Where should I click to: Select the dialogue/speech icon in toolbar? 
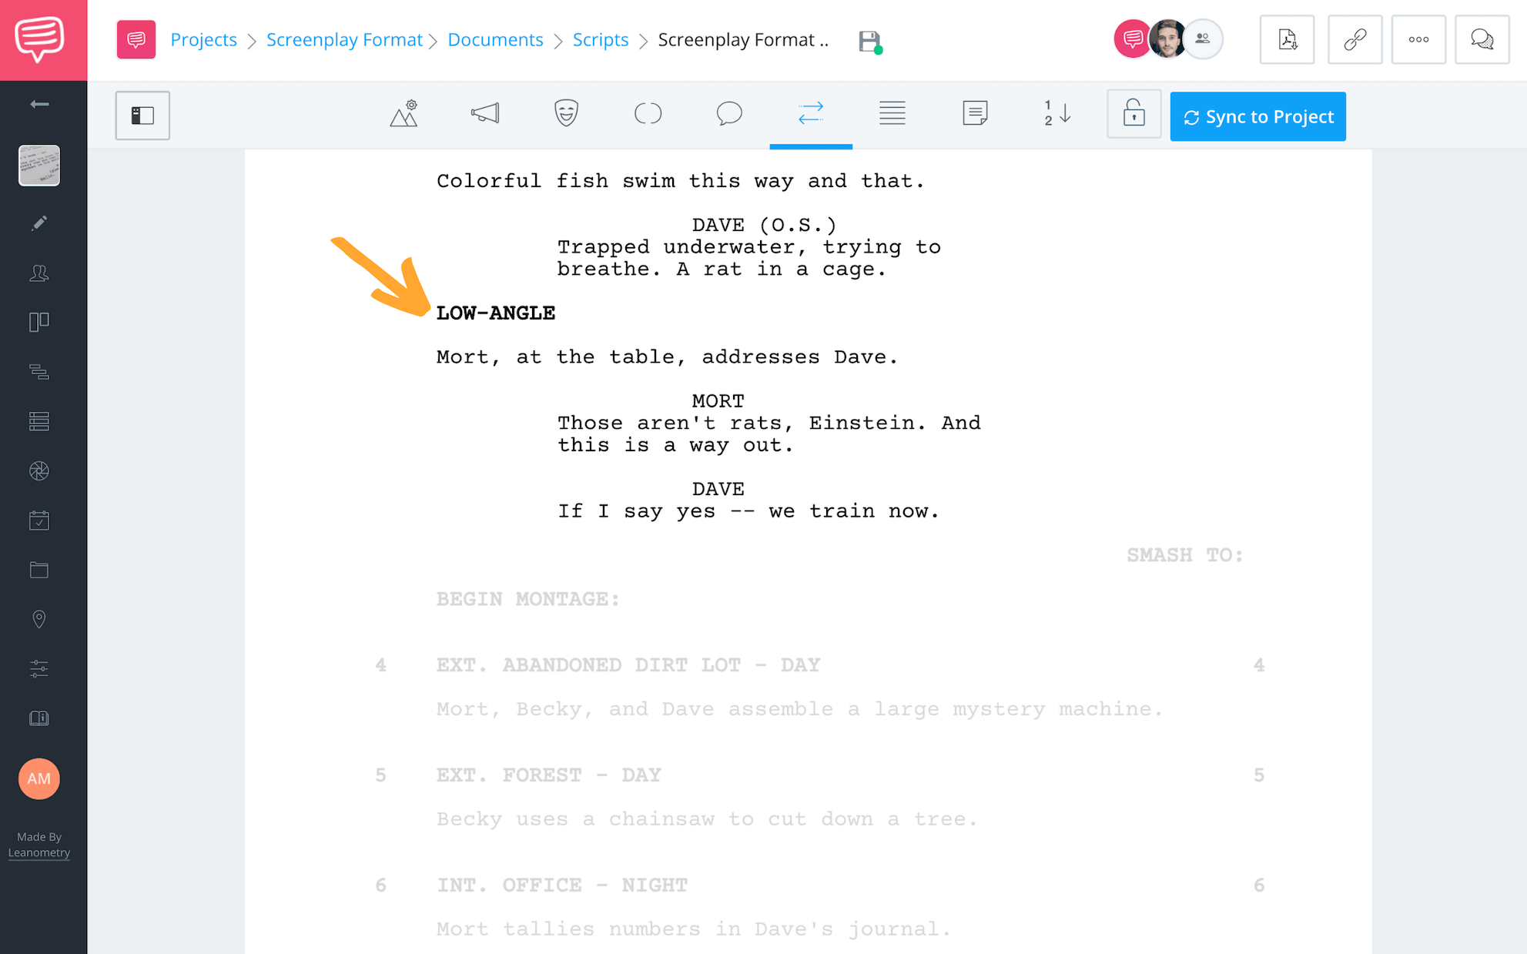click(727, 115)
